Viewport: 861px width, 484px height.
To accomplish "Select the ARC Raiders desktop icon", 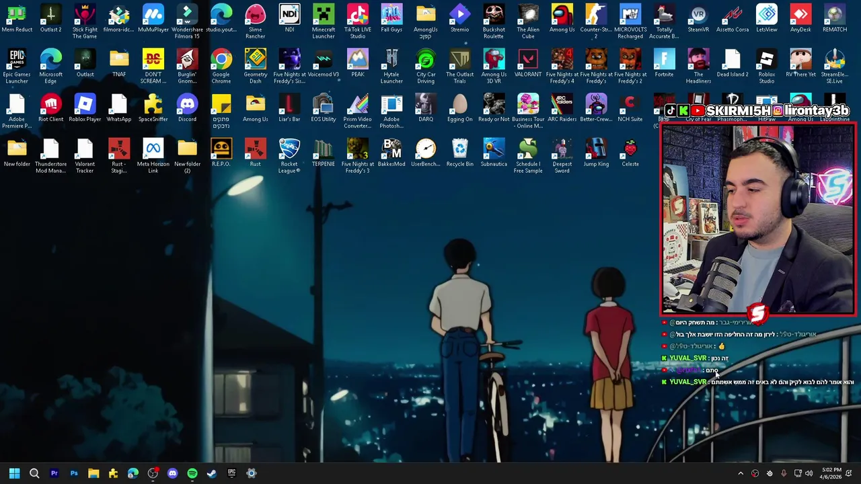I will (x=562, y=108).
